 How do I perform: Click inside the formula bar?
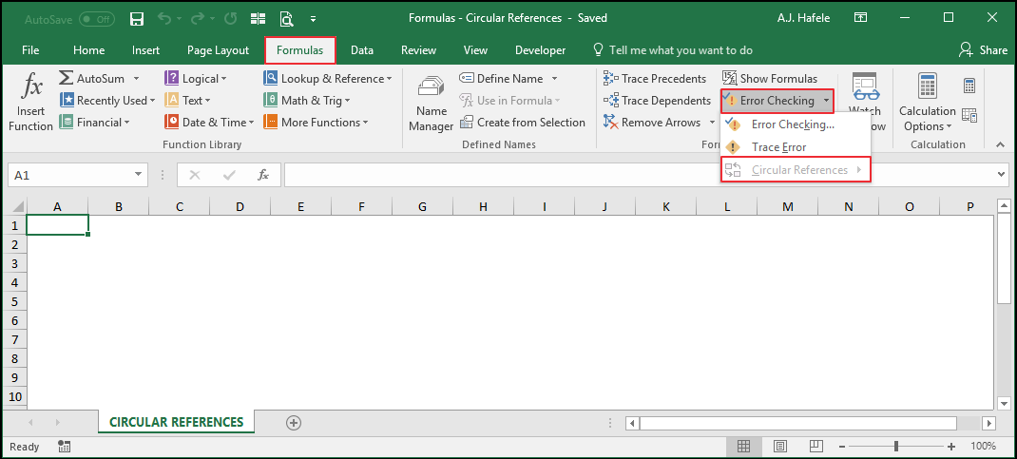639,175
